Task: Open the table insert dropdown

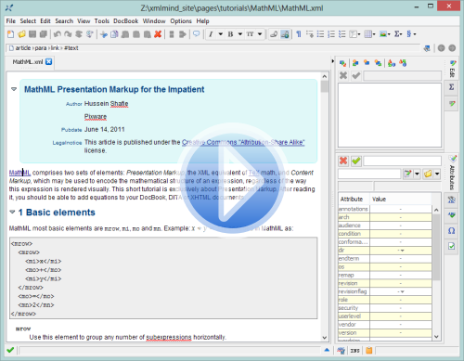Action: [x=369, y=34]
